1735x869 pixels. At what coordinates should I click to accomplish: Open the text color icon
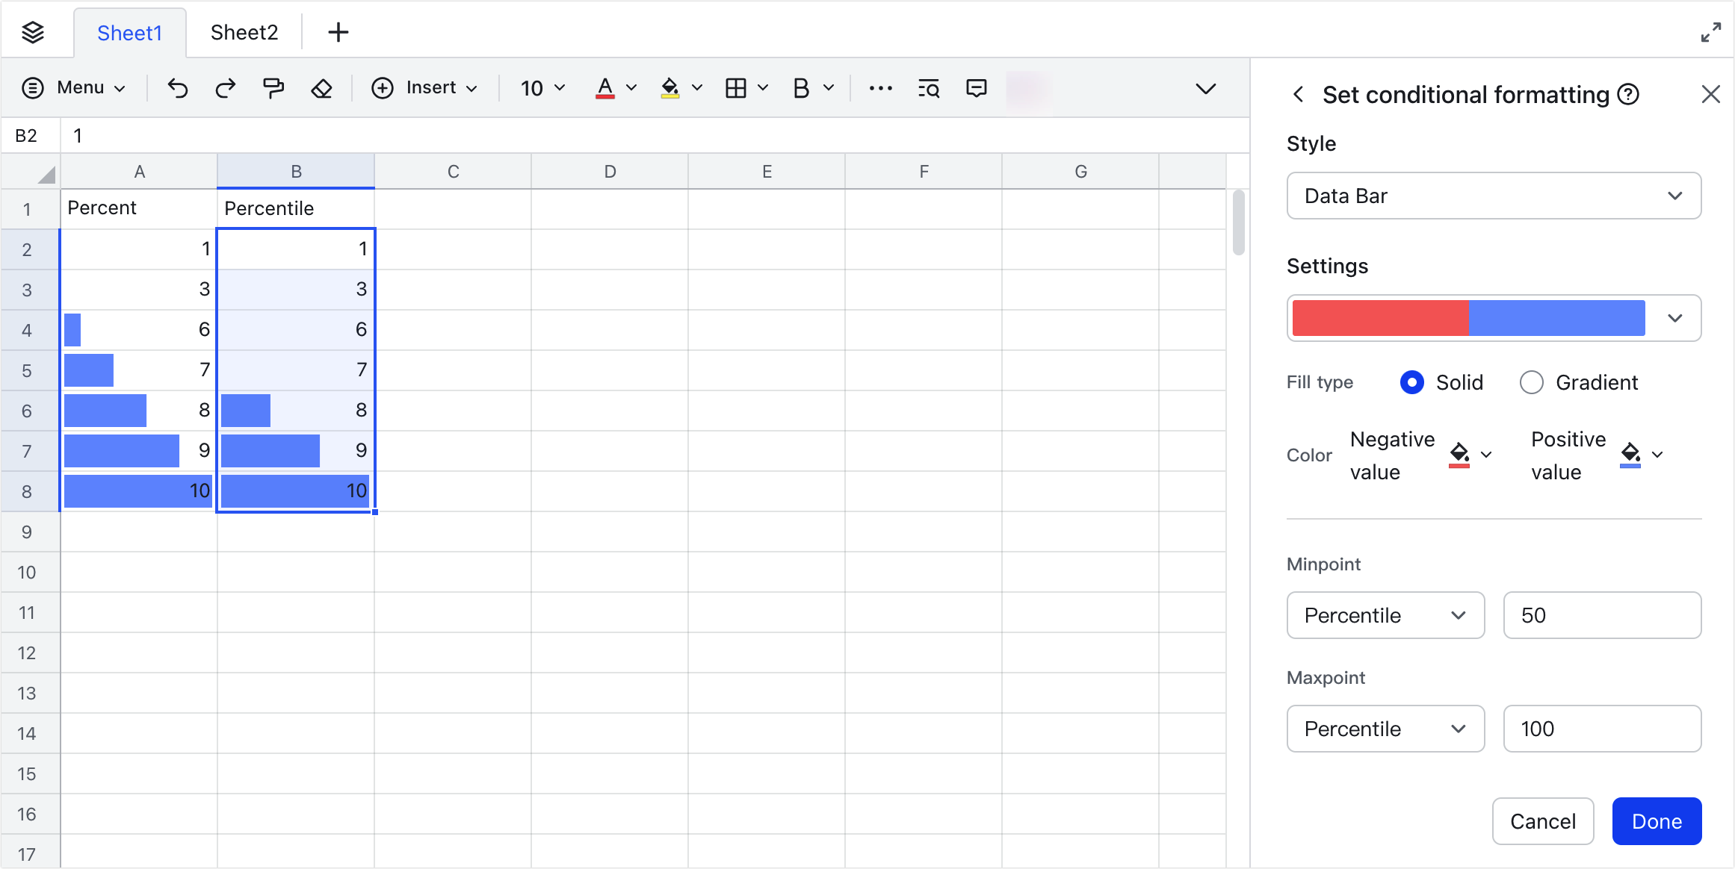point(605,88)
